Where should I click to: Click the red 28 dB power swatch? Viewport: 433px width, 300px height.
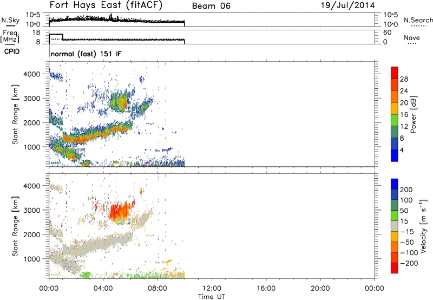395,73
